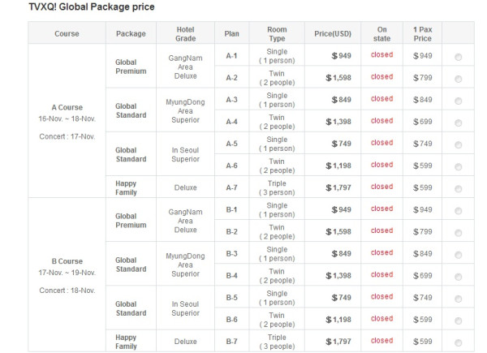Click the 'closed' status in row B-3
Screen dimensions: 487x353
pos(381,252)
